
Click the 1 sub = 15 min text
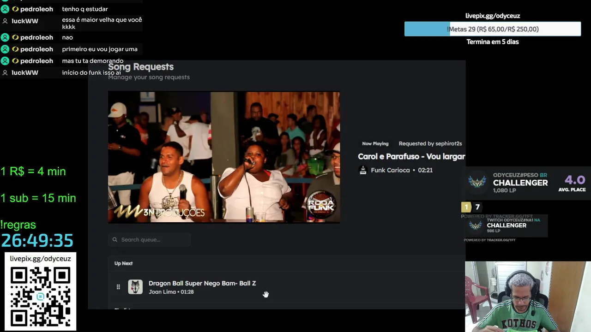point(38,198)
